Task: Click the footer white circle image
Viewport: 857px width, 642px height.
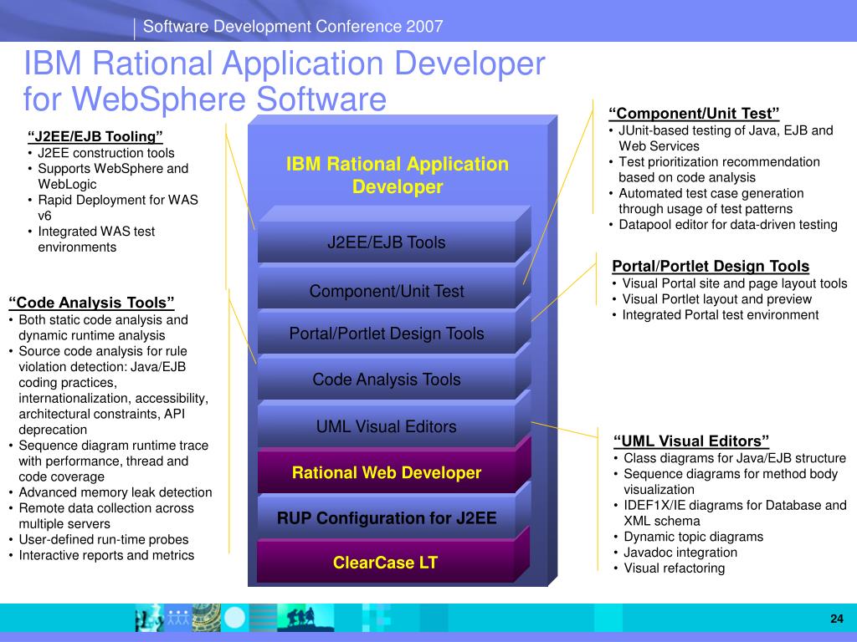Action: click(x=235, y=618)
